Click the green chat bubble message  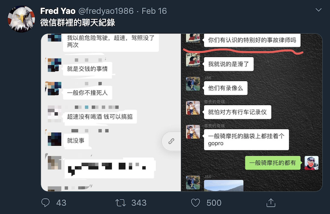tap(273, 163)
